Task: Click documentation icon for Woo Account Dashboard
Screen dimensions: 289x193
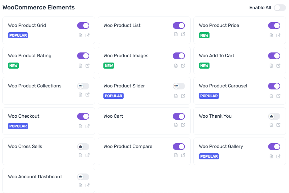Action: pyautogui.click(x=81, y=185)
